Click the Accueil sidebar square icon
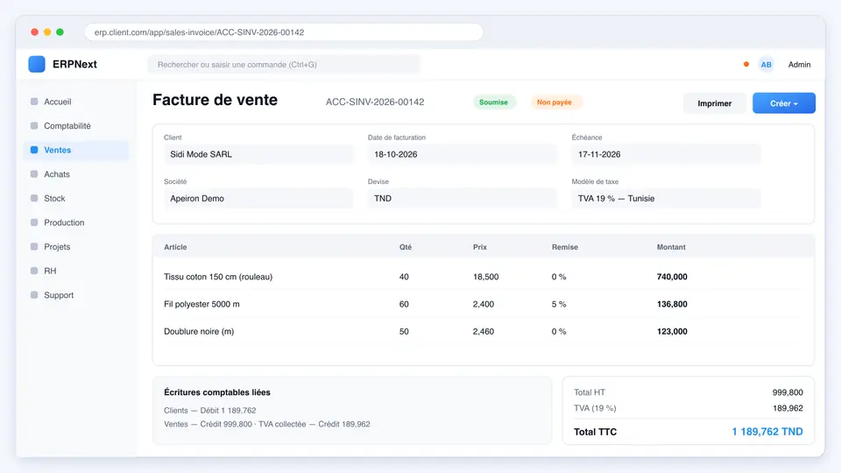 (x=34, y=102)
